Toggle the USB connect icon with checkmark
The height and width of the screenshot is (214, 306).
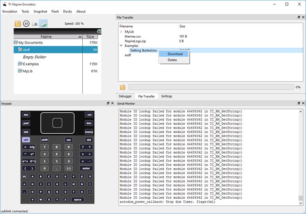click(x=44, y=23)
